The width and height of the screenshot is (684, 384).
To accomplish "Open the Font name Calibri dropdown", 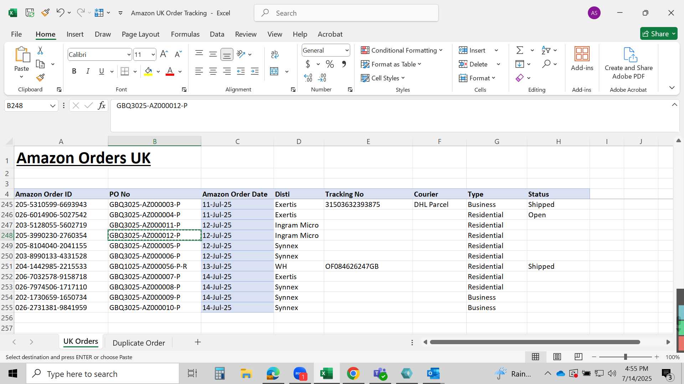I will pos(129,54).
